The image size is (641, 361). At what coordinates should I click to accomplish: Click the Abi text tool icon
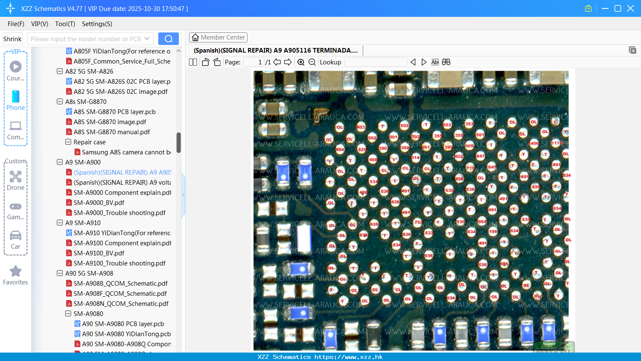coord(435,62)
